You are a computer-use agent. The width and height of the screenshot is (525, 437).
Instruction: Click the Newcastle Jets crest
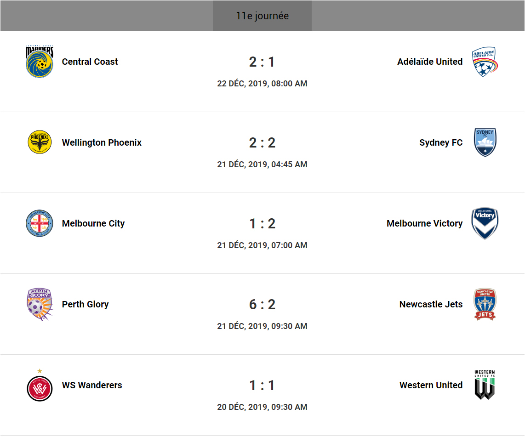485,304
